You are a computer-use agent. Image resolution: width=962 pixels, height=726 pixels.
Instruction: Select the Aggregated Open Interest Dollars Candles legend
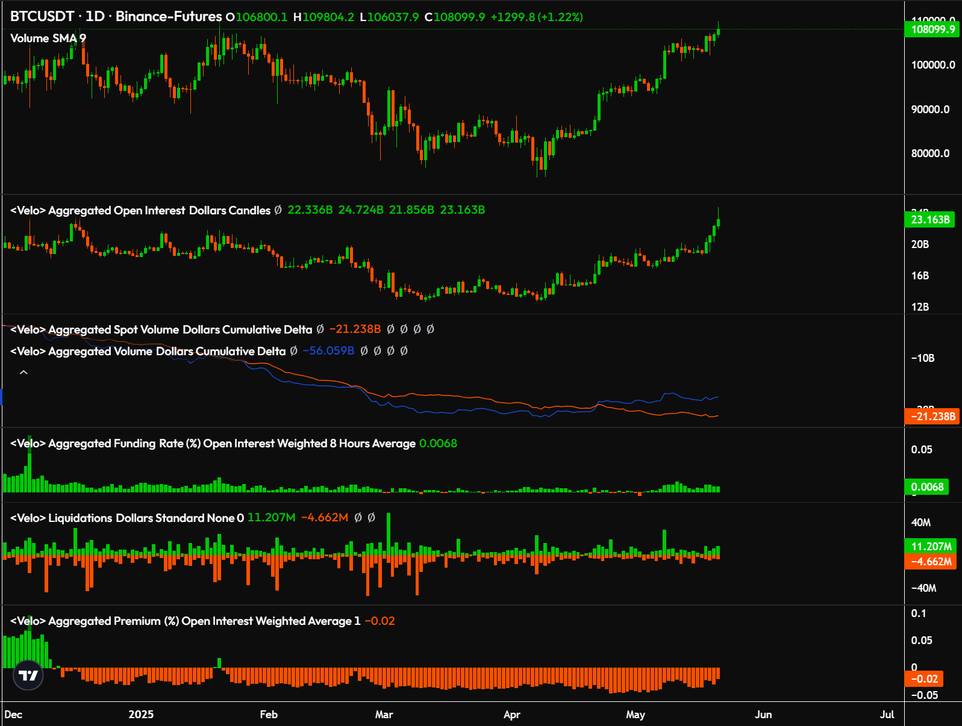coord(140,210)
